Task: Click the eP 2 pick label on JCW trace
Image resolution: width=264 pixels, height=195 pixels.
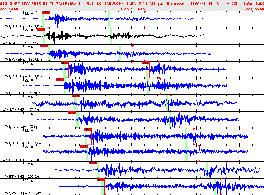Action: tap(76, 96)
